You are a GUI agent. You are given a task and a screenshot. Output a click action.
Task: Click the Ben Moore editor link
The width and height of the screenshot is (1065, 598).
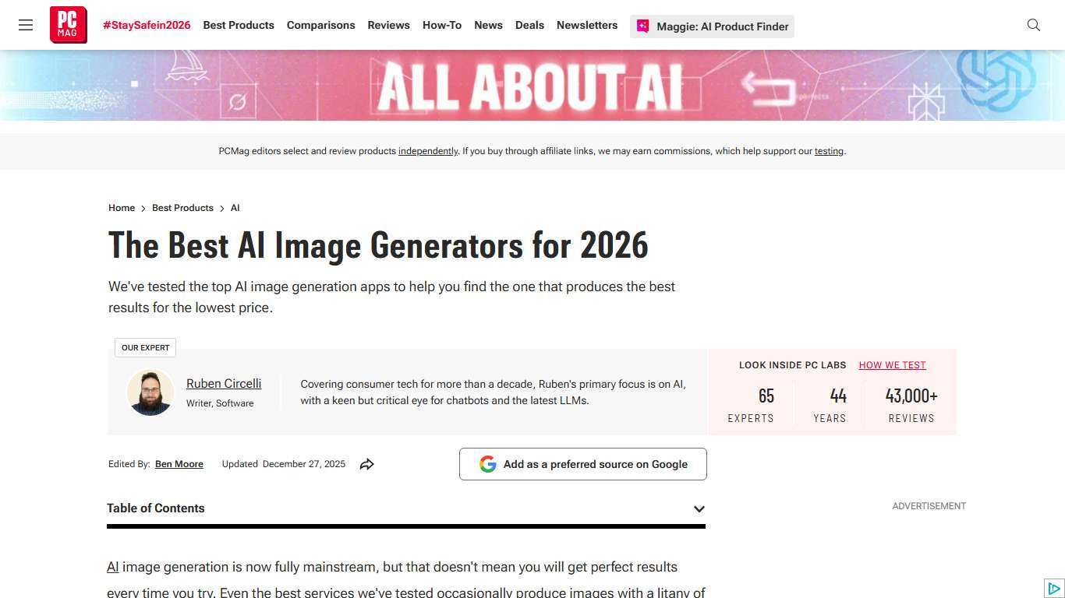pyautogui.click(x=179, y=463)
